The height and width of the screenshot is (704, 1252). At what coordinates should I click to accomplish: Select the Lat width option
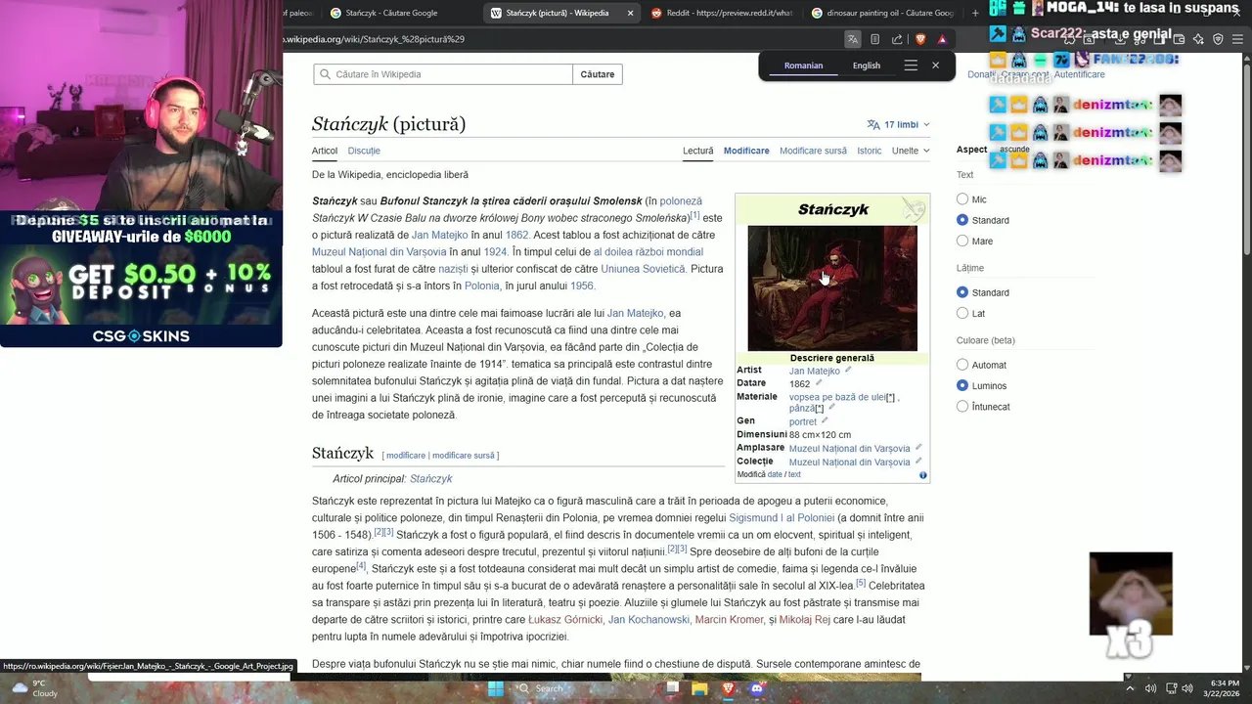click(x=962, y=313)
